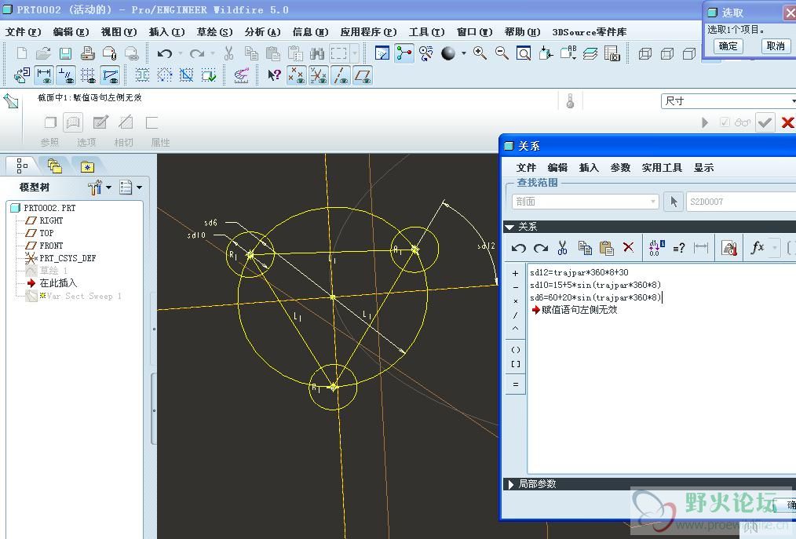The width and height of the screenshot is (796, 539).
Task: Open dropdown arrow next to fx
Action: (x=774, y=248)
